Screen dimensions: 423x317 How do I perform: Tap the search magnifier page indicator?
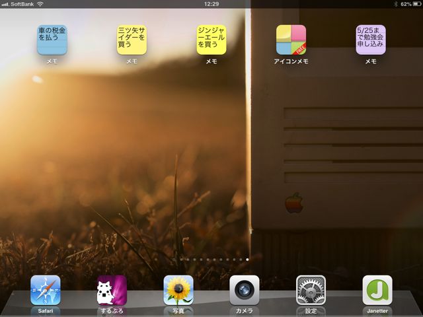coord(174,260)
